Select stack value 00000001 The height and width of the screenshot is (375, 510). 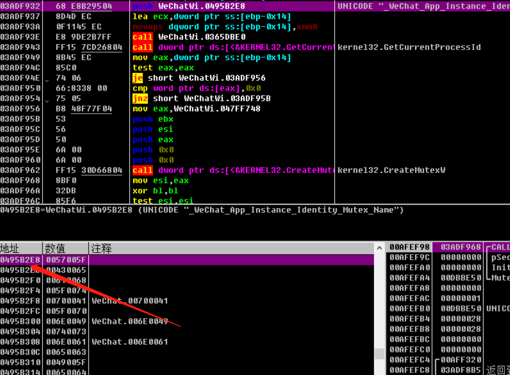point(461,299)
